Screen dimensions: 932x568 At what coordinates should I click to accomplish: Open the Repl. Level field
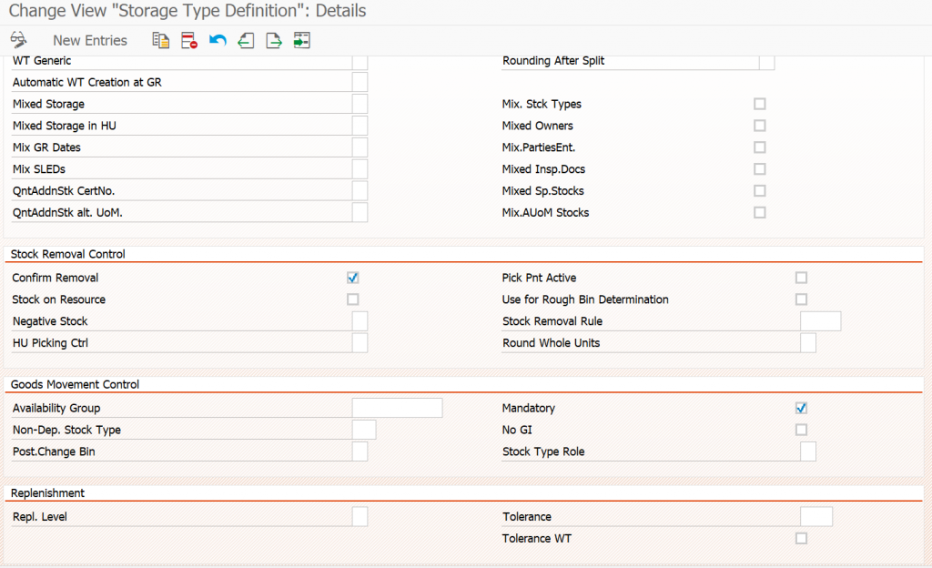[x=360, y=516]
